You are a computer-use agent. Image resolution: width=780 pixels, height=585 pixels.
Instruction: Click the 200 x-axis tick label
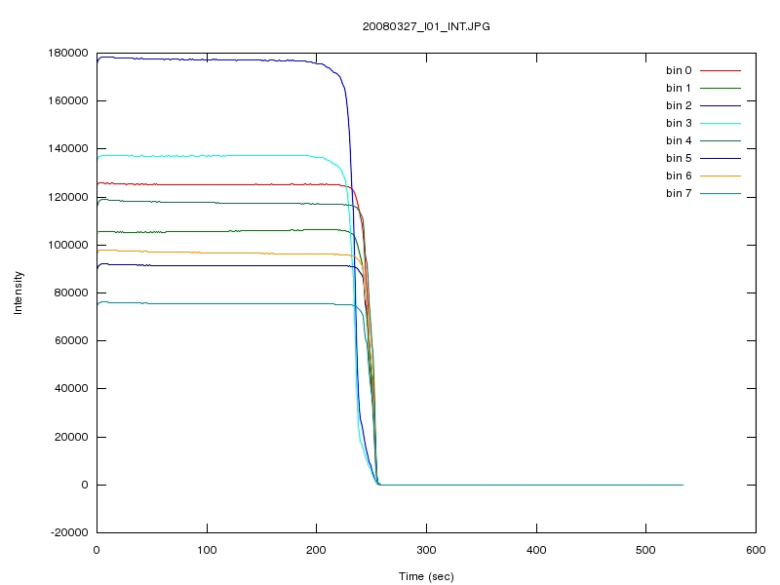click(x=316, y=550)
